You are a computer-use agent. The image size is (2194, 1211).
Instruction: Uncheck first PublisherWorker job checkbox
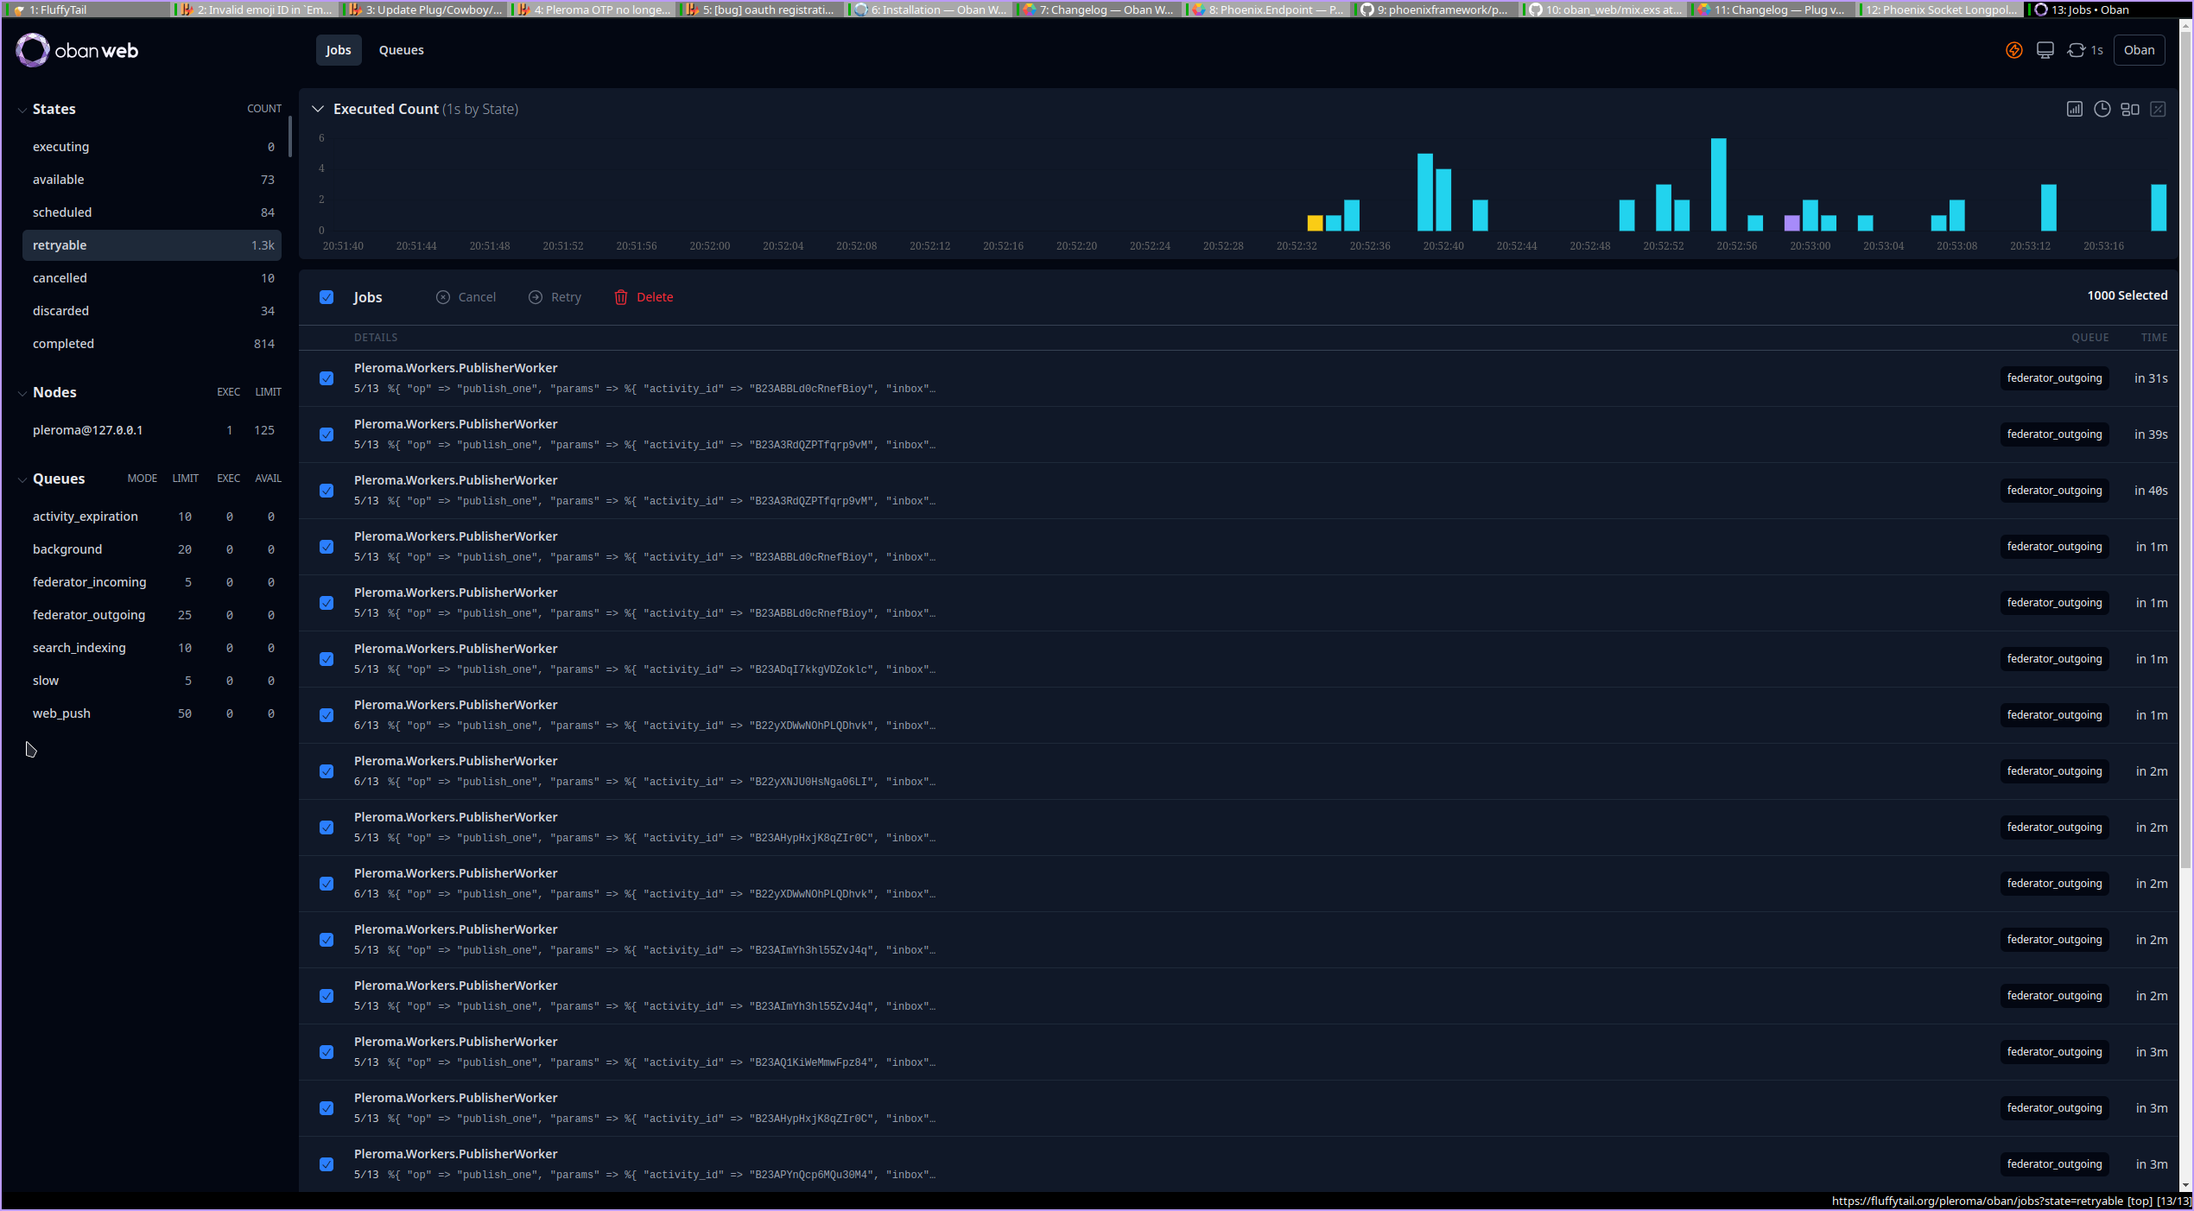coord(327,378)
